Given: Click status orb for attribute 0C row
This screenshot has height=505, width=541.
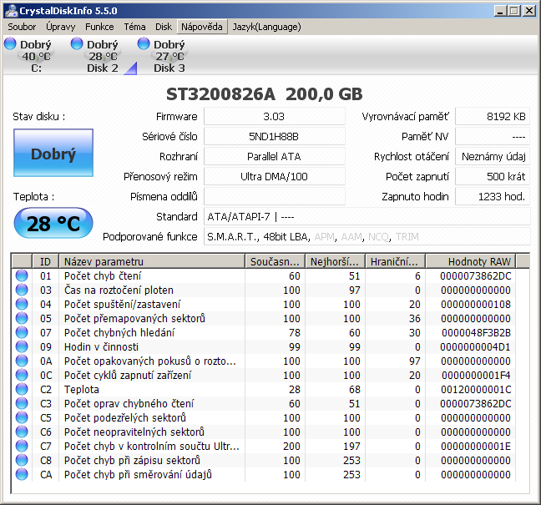Looking at the screenshot, I should coord(22,375).
